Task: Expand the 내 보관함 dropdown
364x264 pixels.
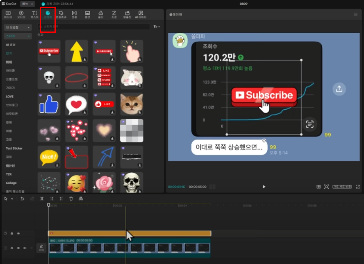Action: (x=18, y=27)
